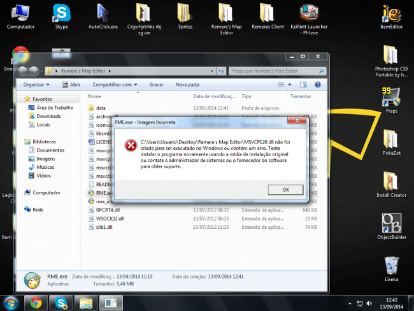
Task: Select Rede in the navigation pane
Action: point(34,210)
